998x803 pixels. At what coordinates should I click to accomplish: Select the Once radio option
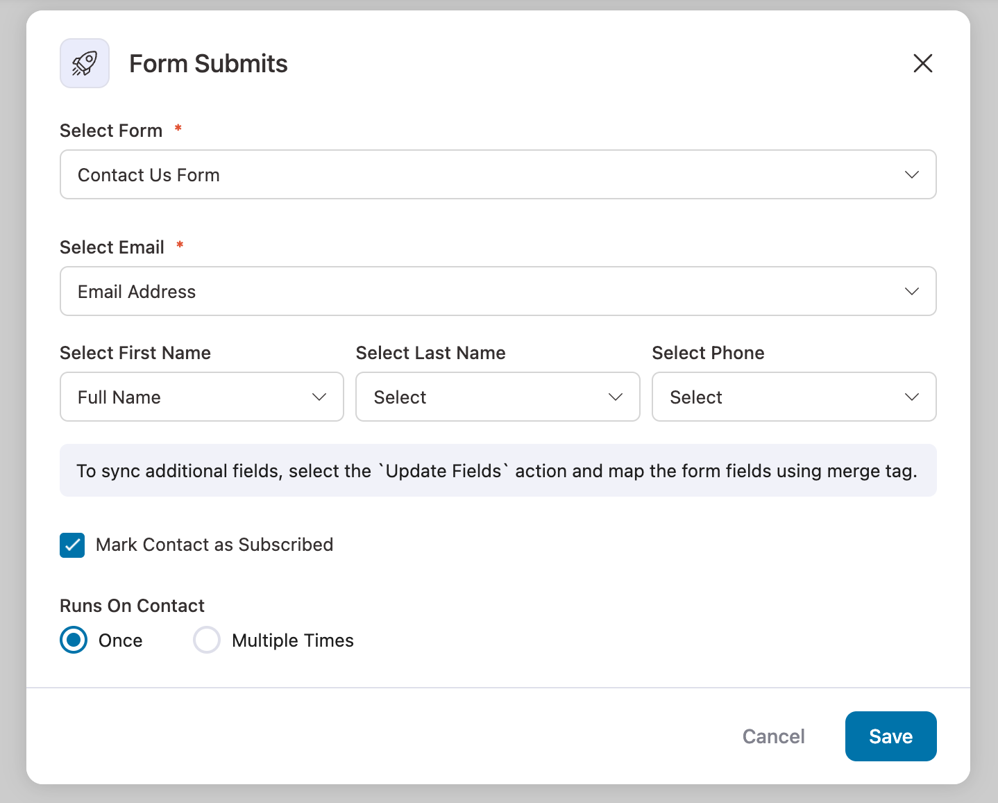point(74,640)
